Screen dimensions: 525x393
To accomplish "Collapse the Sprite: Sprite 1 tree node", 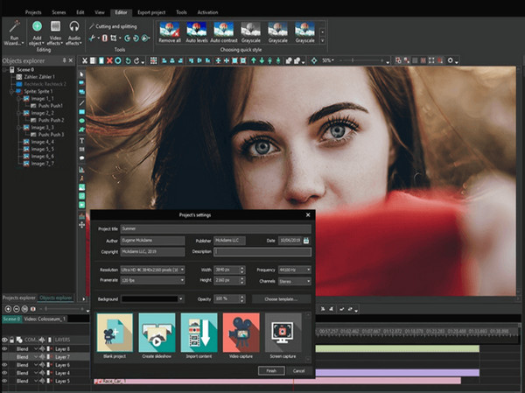I will [x=11, y=91].
